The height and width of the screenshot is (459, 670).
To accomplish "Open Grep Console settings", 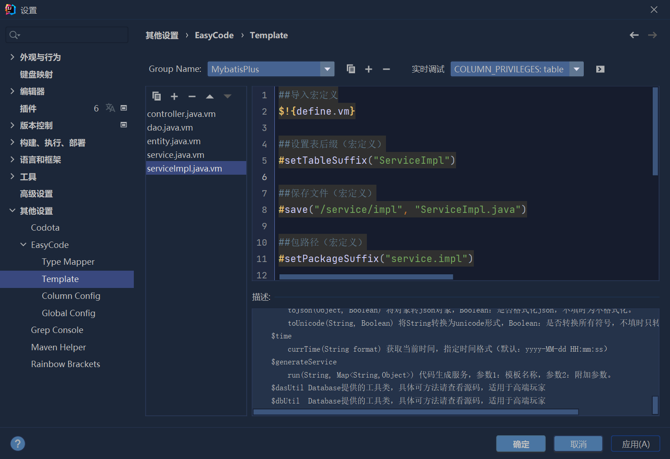I will click(x=57, y=330).
